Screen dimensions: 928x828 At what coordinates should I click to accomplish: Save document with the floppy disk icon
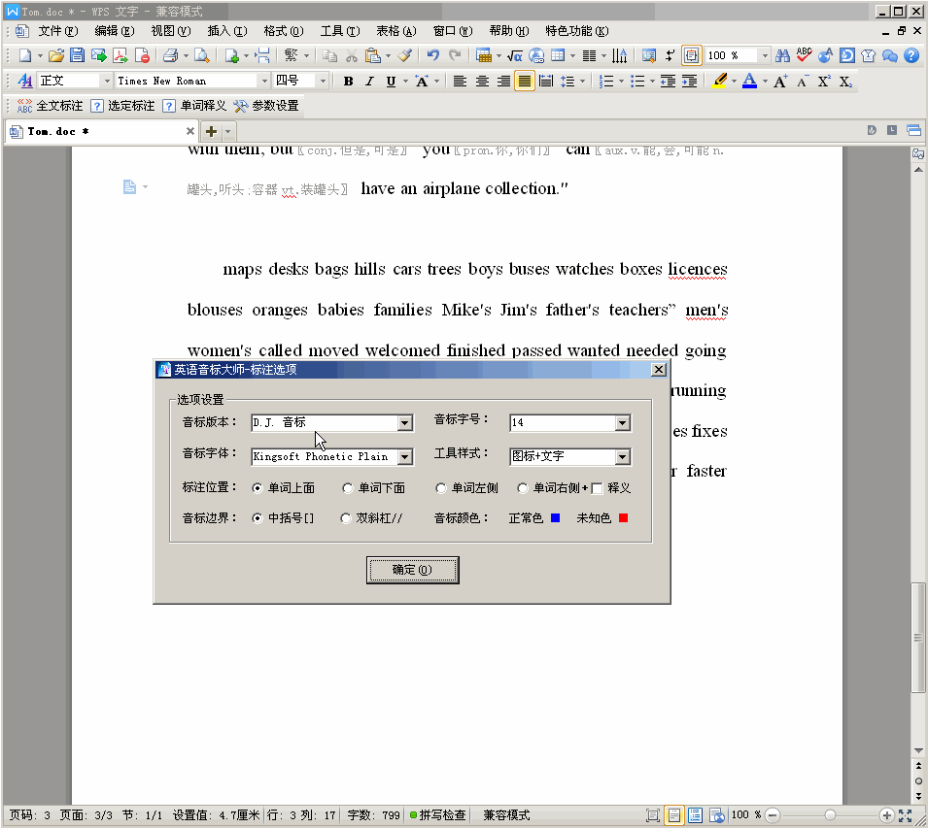[x=77, y=55]
